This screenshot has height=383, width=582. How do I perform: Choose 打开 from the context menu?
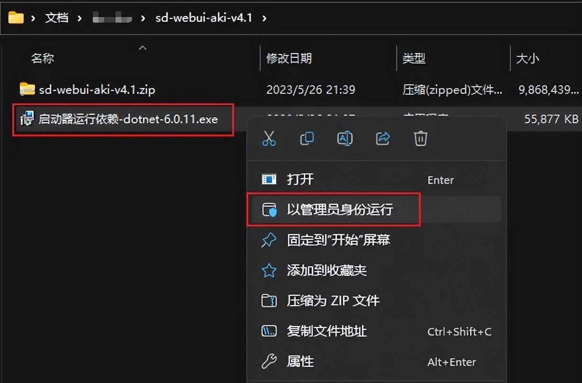tap(374, 179)
